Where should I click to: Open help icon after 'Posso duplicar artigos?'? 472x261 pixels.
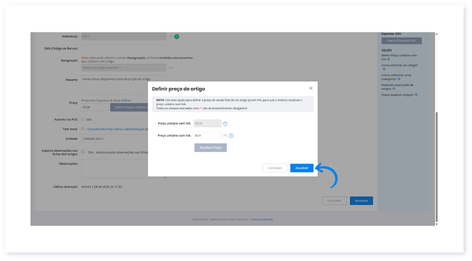416,94
